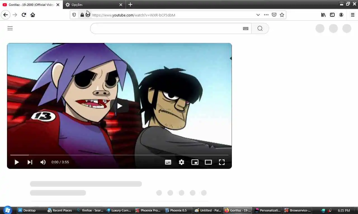Open the Windows Start menu
The height and width of the screenshot is (214, 358).
(7, 210)
